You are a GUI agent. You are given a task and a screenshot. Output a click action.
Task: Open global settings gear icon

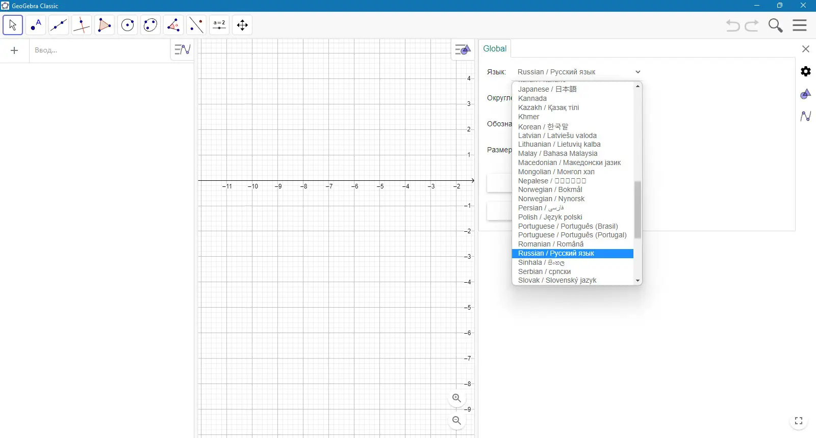coord(806,71)
